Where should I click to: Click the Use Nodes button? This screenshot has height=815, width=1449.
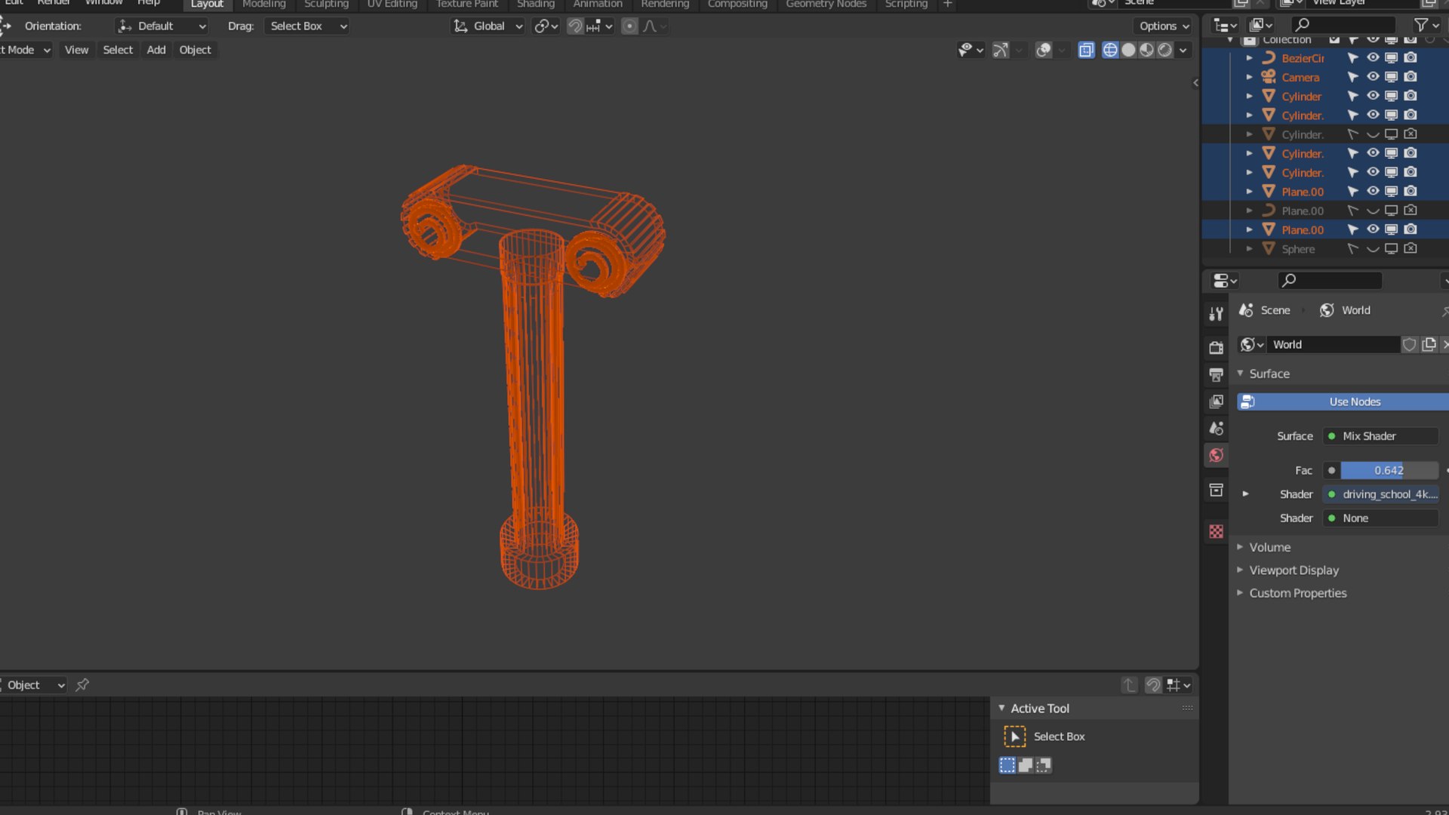click(x=1343, y=402)
